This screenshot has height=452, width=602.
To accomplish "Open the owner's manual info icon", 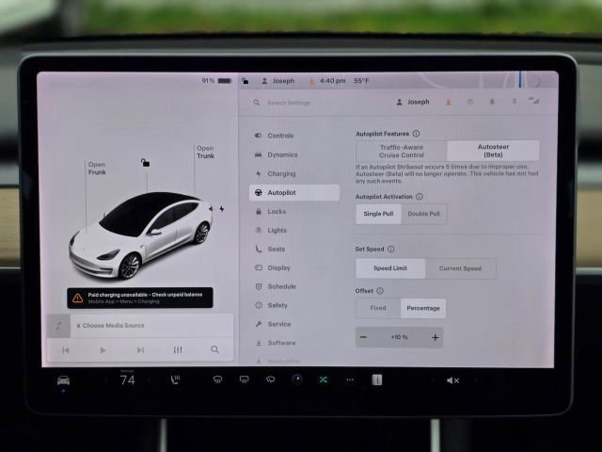I will coord(376,380).
